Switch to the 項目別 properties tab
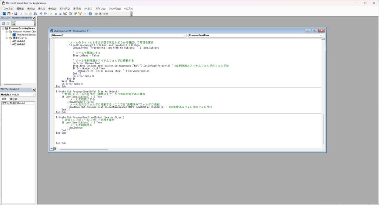 pyautogui.click(x=14, y=99)
